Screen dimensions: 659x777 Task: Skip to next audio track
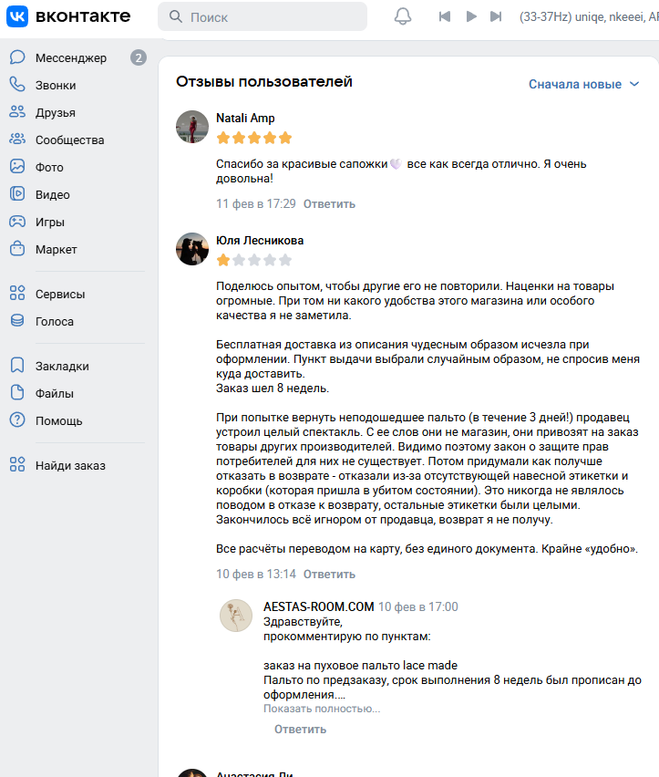click(496, 16)
